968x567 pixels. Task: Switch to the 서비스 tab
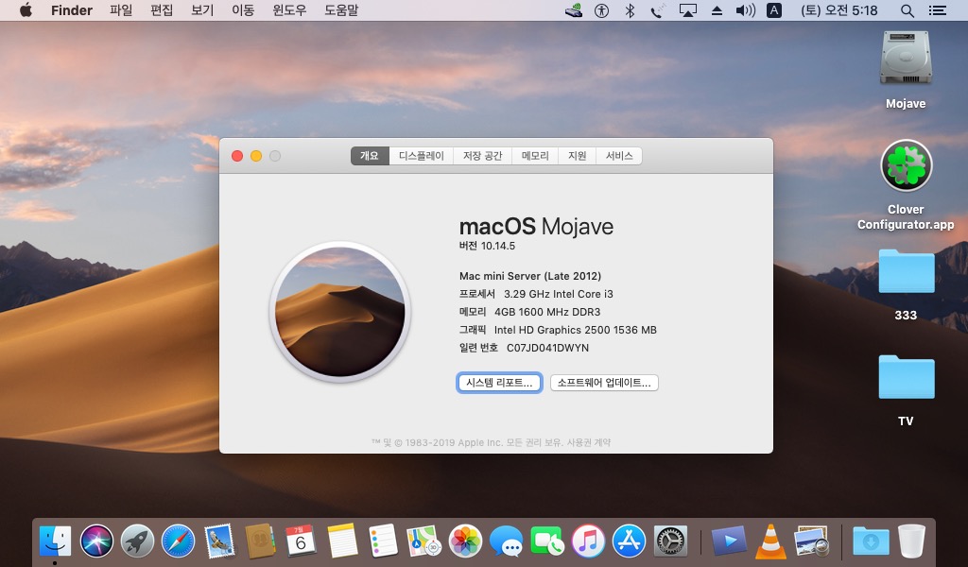pyautogui.click(x=619, y=156)
